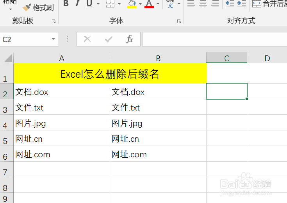Viewport: 287px width, 203px height.
Task: Select the Format Painter (格式刷)
Action: point(38,8)
